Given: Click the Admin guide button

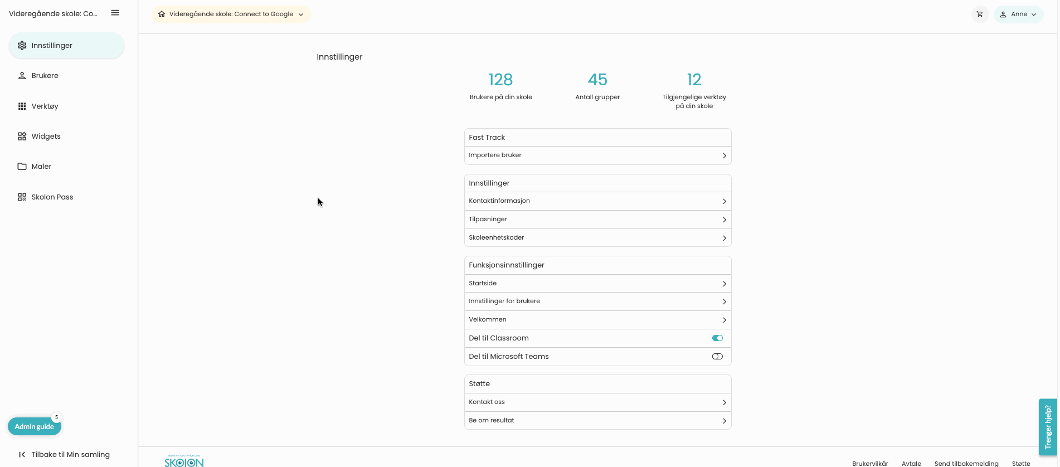Looking at the screenshot, I should tap(34, 426).
